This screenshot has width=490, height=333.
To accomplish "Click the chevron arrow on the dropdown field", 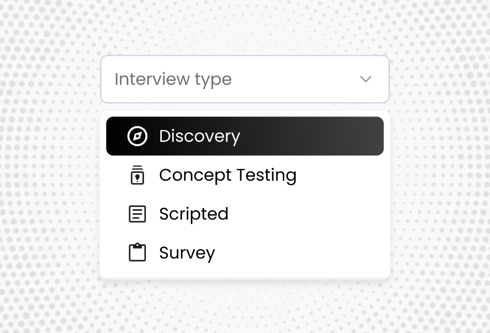I will click(x=366, y=79).
